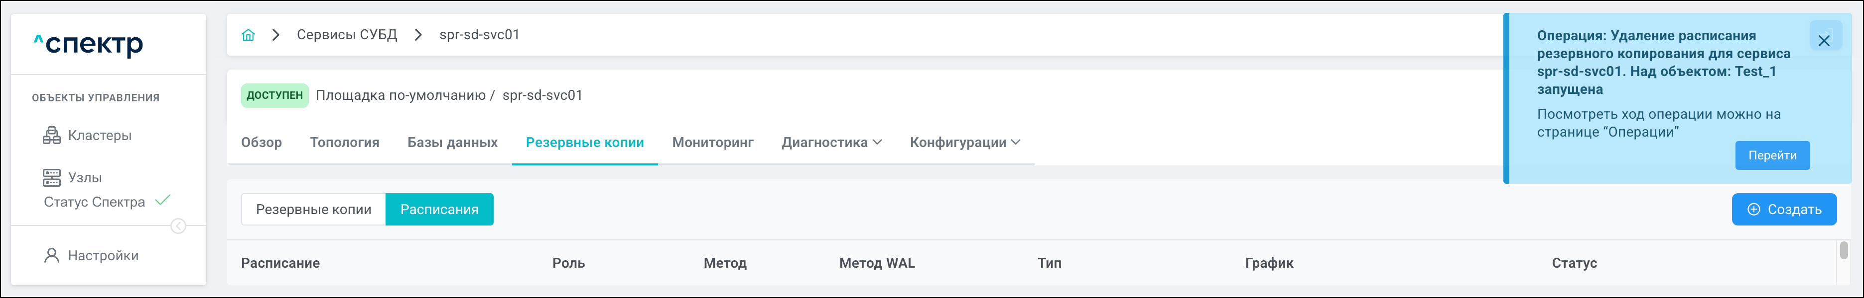The image size is (1864, 298).
Task: Click the Создать button
Action: [1784, 209]
